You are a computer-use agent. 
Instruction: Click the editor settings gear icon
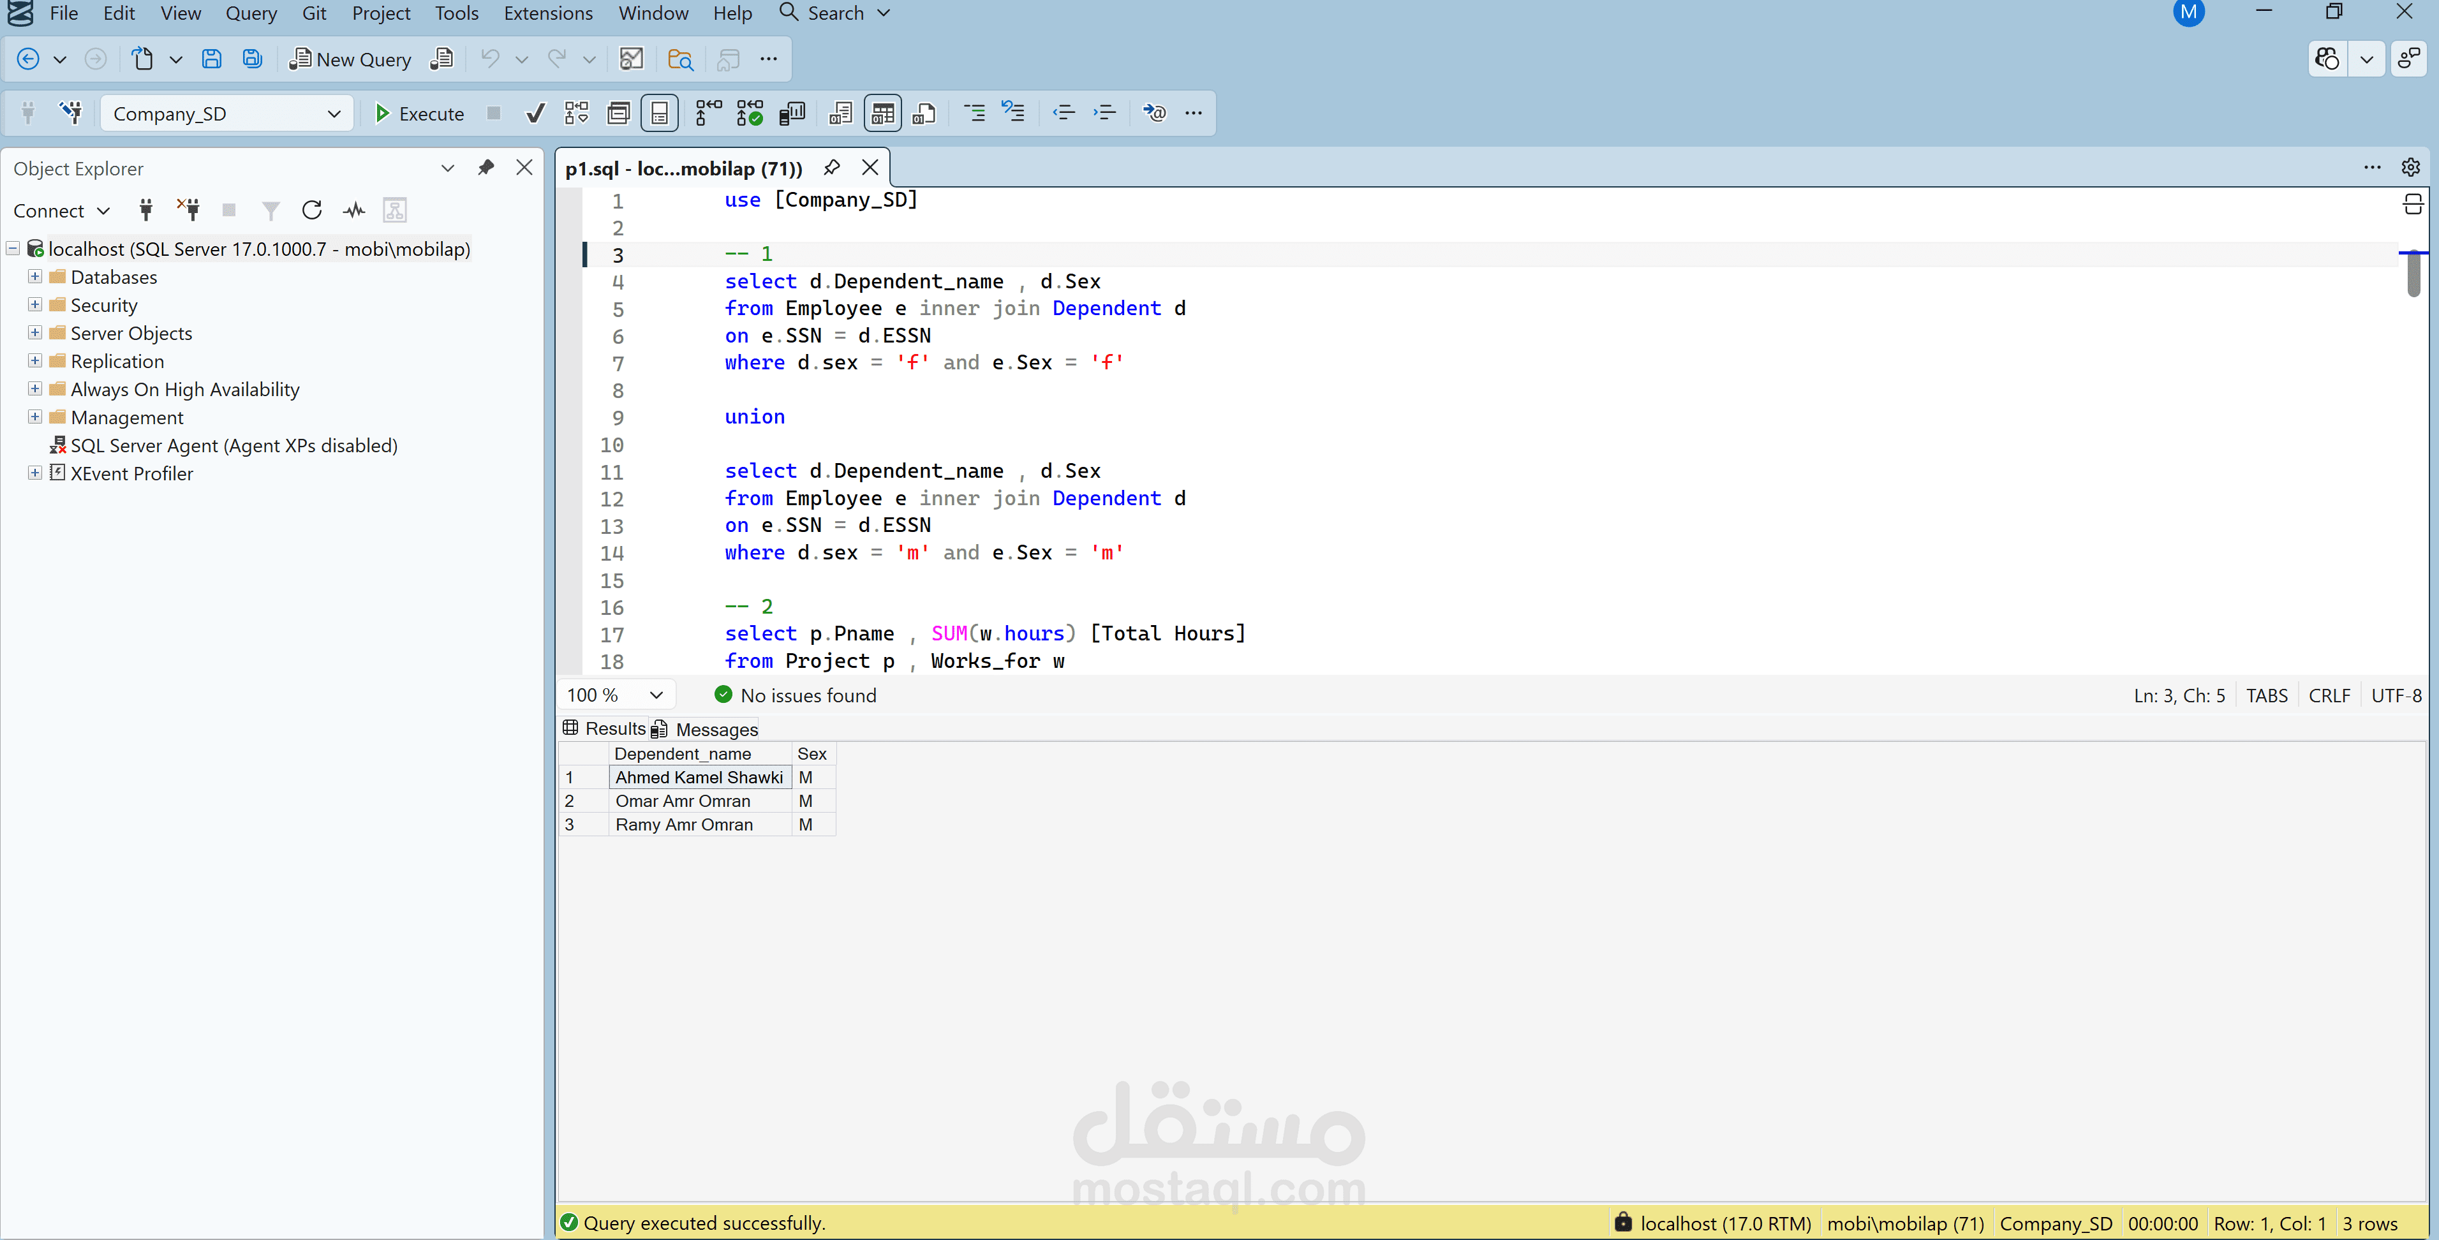point(2410,168)
